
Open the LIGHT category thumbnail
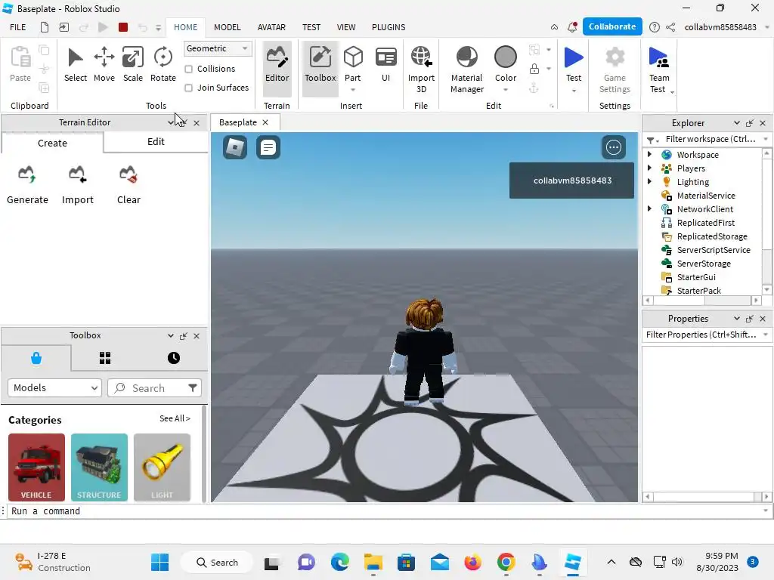click(162, 467)
